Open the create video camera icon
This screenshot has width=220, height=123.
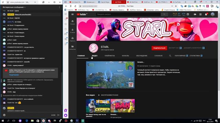tap(195, 14)
